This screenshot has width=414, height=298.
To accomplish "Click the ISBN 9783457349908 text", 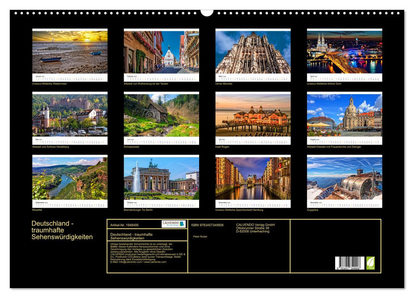I will 207,225.
